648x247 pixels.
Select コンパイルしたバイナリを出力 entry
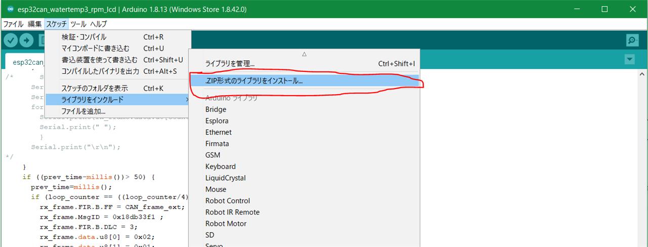tap(118, 71)
